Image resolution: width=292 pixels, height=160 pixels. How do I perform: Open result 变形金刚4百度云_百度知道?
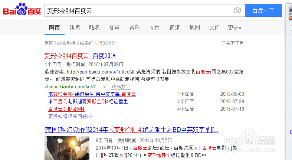(x=81, y=56)
